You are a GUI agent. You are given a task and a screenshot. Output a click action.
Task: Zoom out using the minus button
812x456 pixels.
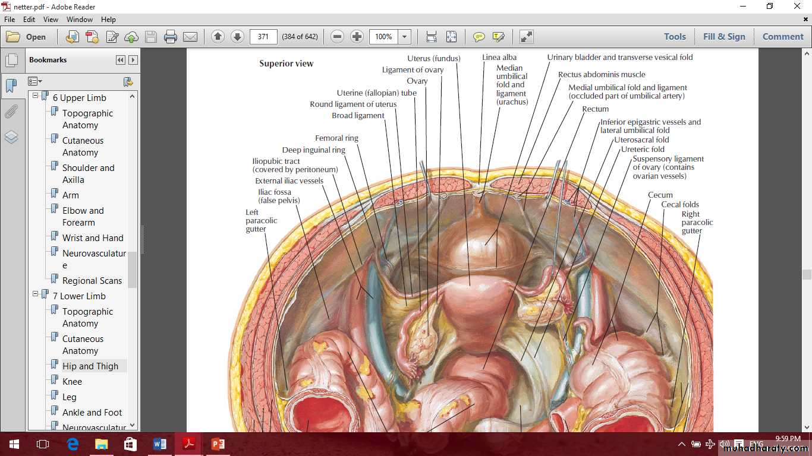coord(337,37)
